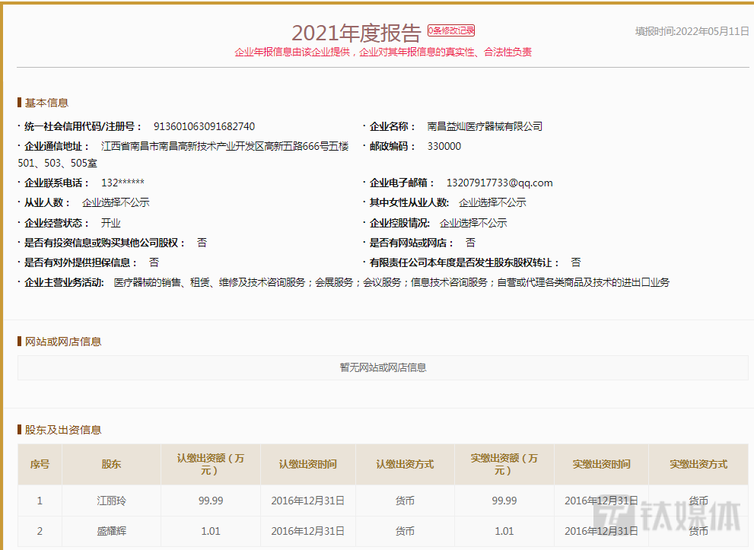Image resolution: width=754 pixels, height=550 pixels.
Task: Click the brown marker beside 网站或网店信息
Action: 20,342
